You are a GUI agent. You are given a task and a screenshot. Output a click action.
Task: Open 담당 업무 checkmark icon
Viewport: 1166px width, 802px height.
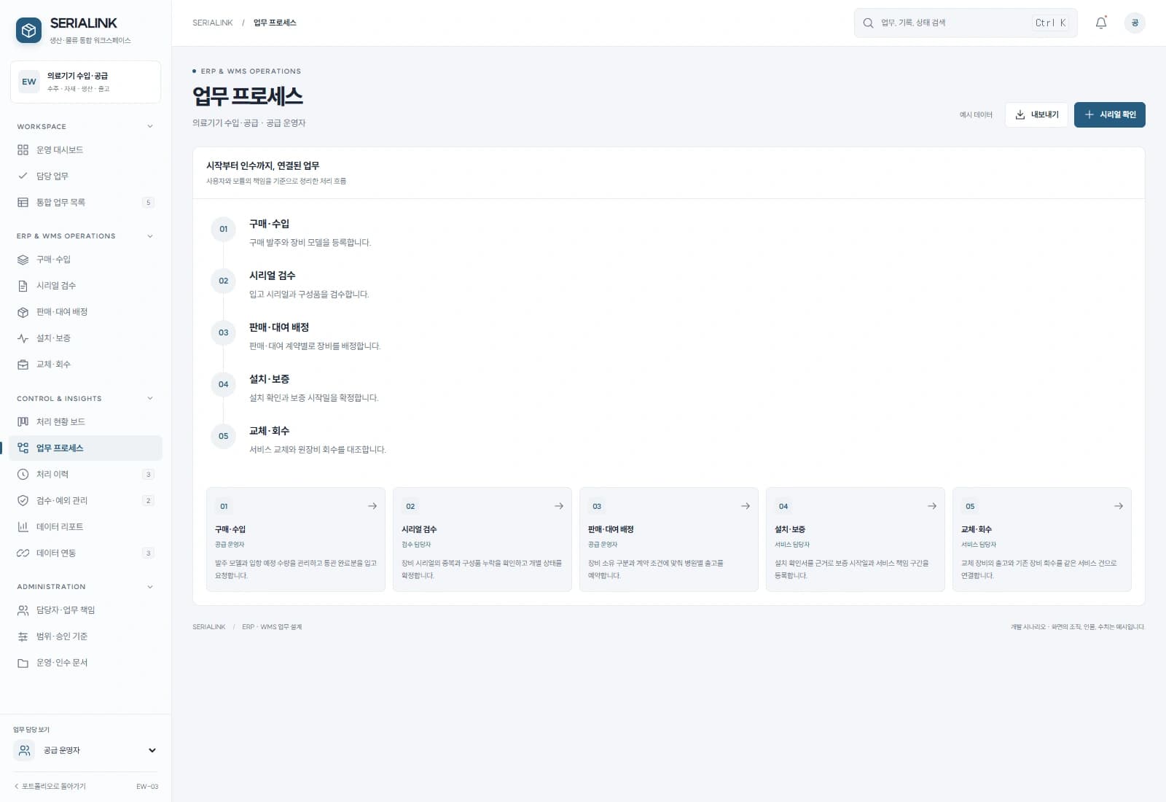[x=23, y=176]
